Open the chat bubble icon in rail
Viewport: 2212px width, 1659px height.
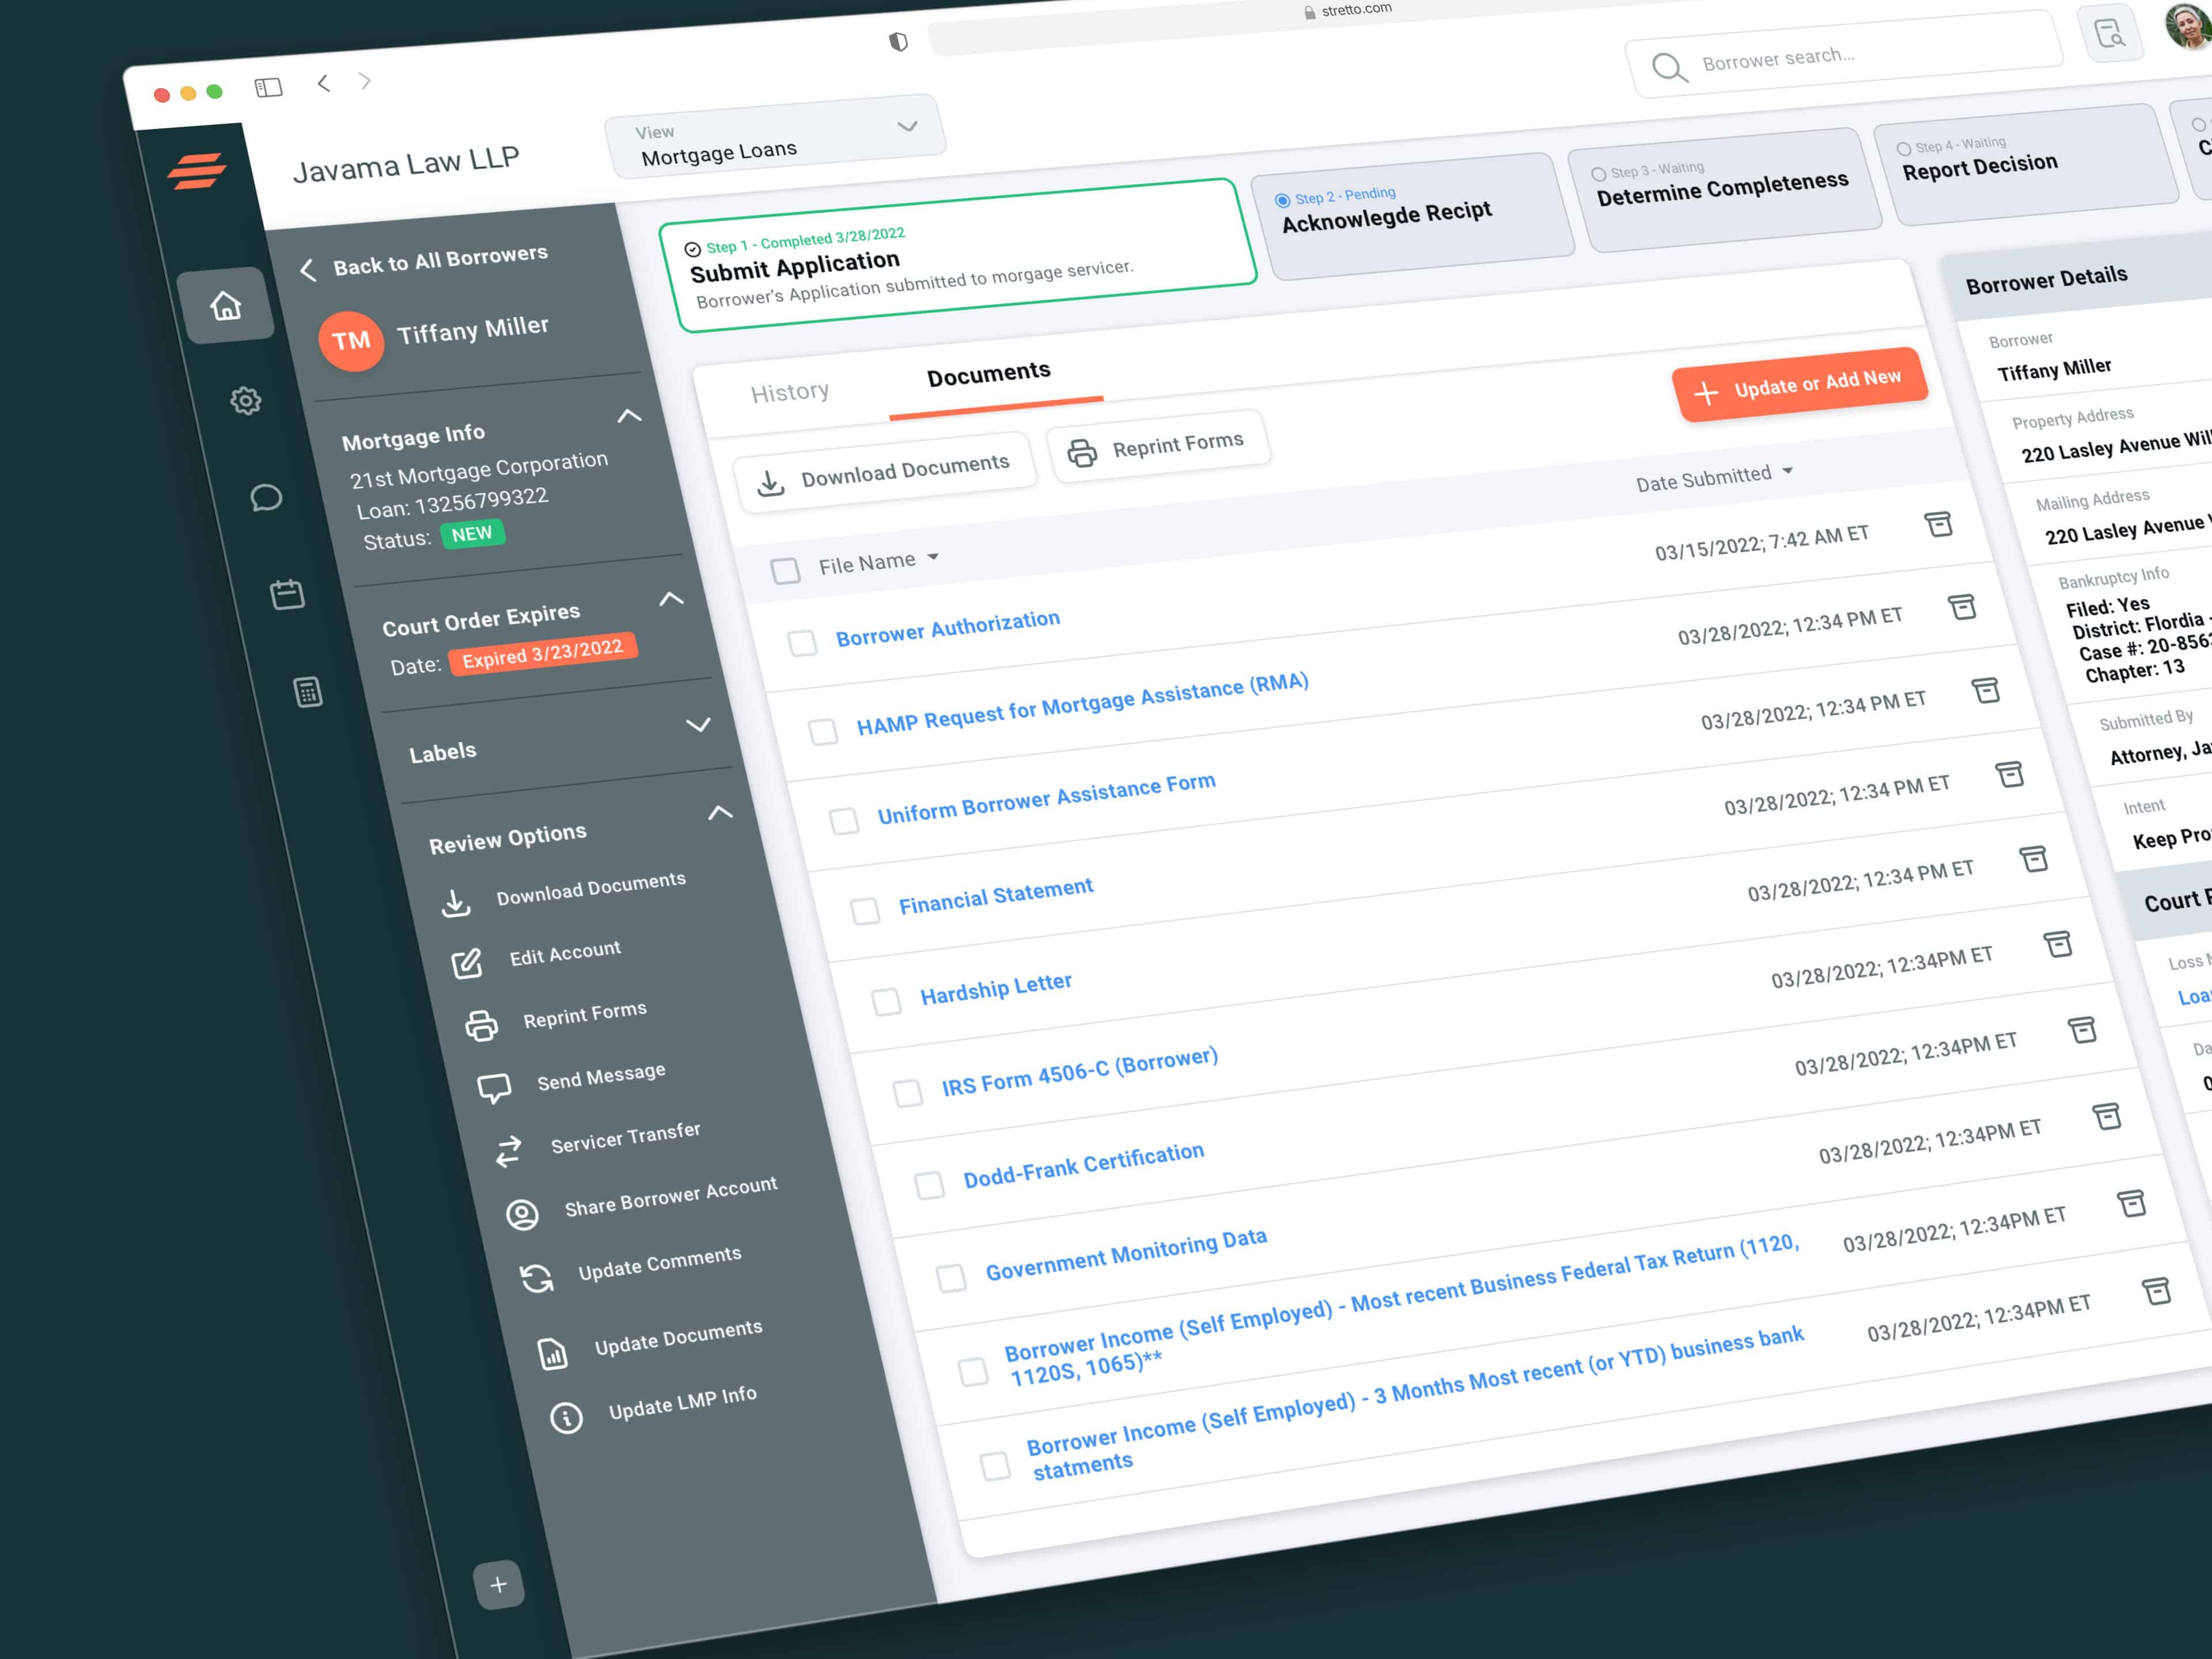(266, 497)
